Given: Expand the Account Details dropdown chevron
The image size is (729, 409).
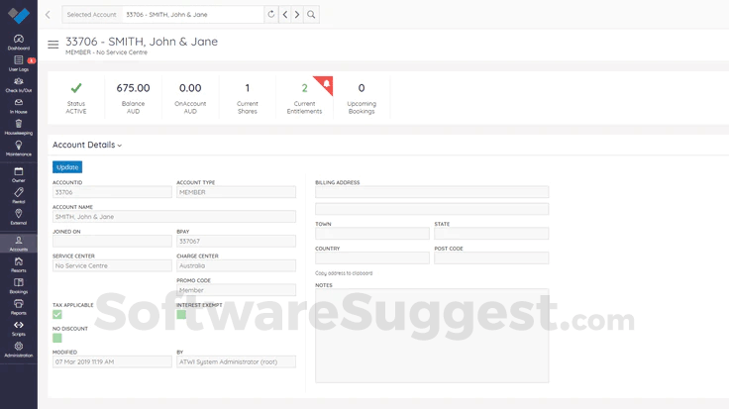Looking at the screenshot, I should [x=120, y=146].
